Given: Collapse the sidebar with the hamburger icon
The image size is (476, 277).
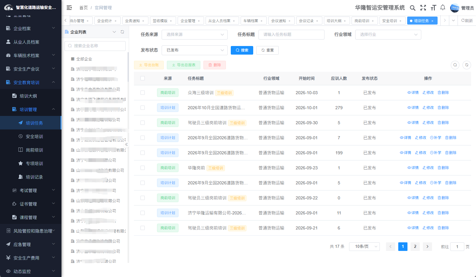Looking at the screenshot, I should click(69, 8).
